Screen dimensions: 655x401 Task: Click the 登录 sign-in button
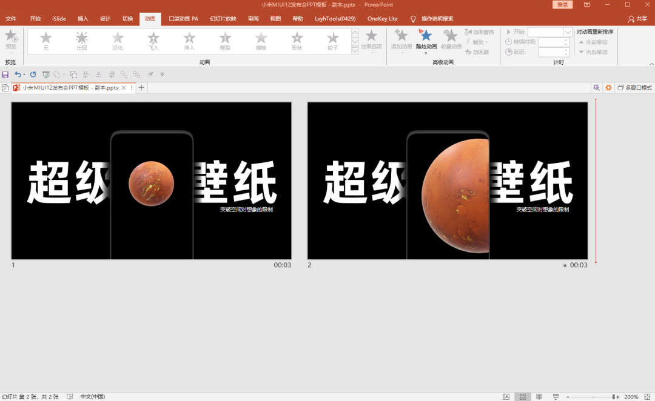point(563,5)
